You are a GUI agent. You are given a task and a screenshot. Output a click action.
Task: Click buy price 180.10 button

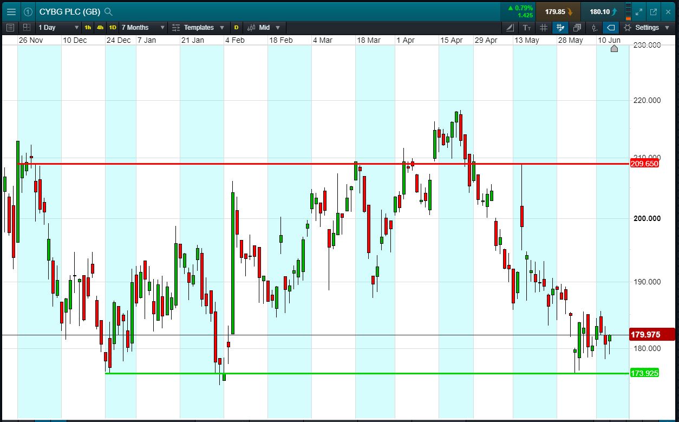(602, 11)
